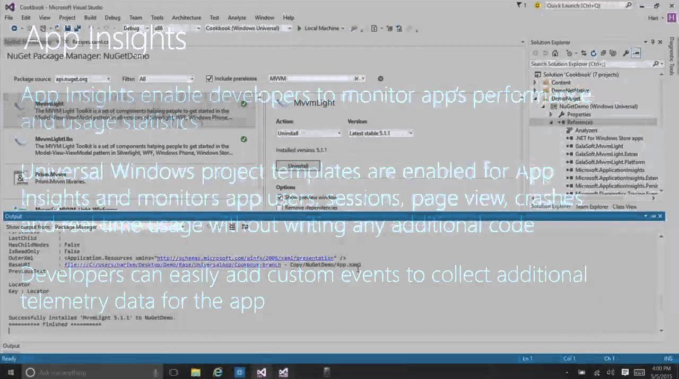Uncheck the Show preview window option
The image size is (679, 379).
280,197
